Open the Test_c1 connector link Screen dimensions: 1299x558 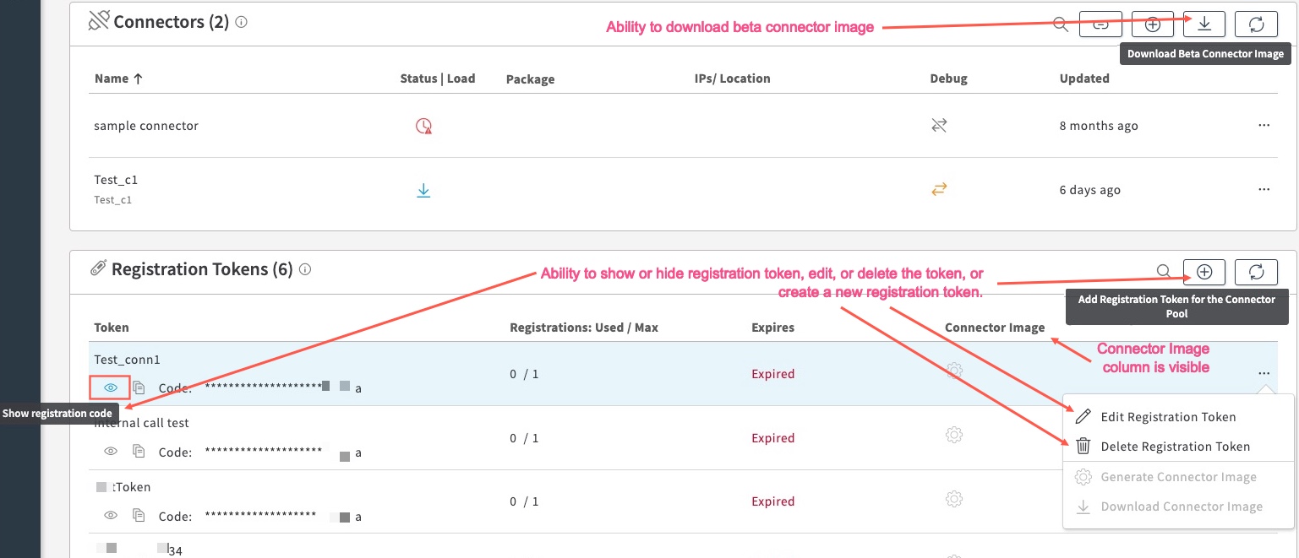coord(116,180)
